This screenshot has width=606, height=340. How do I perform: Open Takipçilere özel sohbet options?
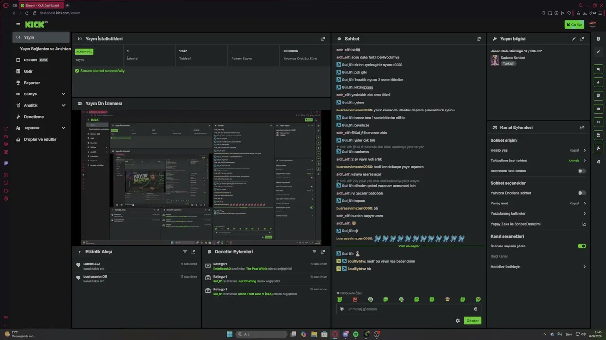(x=538, y=161)
